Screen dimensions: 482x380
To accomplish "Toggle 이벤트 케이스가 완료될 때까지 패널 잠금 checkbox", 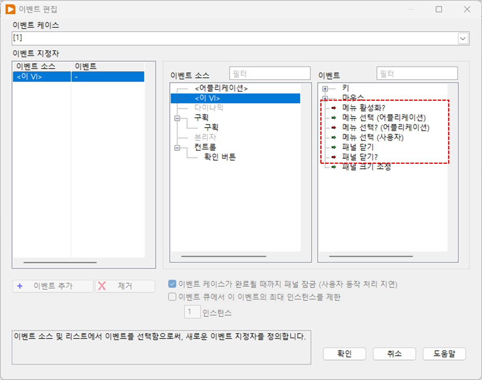I will [x=172, y=284].
